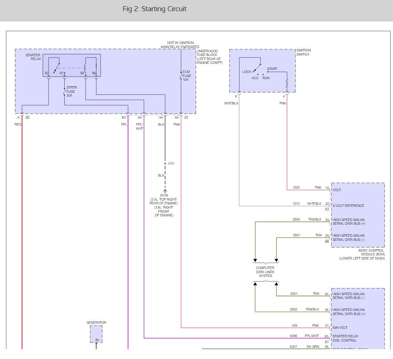
Task: Click the IGN VOLT pin 51 label
Action: pyautogui.click(x=340, y=327)
